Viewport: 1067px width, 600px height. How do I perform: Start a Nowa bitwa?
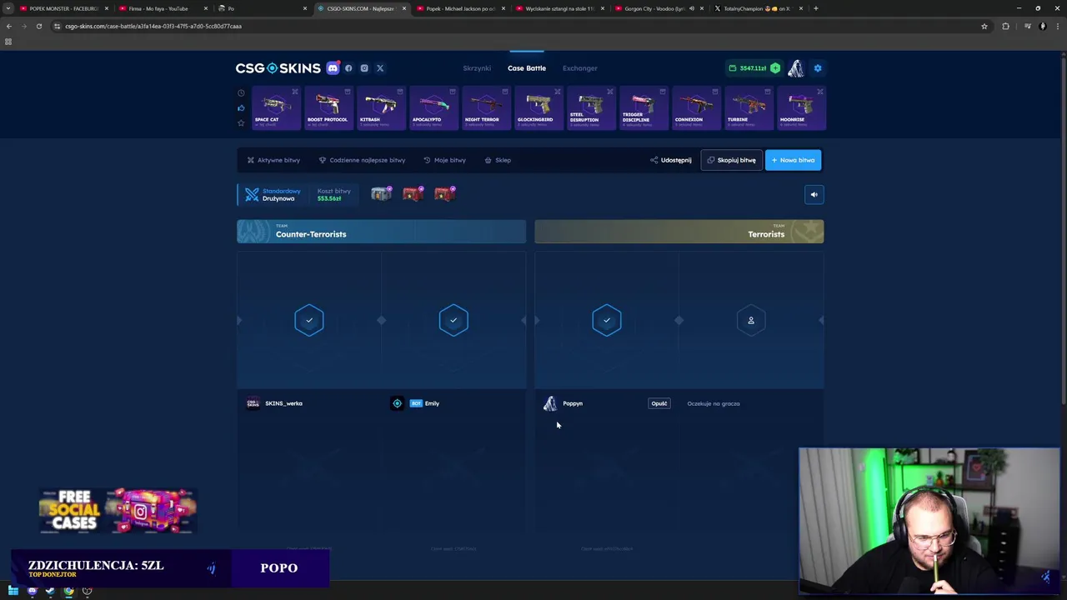[793, 160]
